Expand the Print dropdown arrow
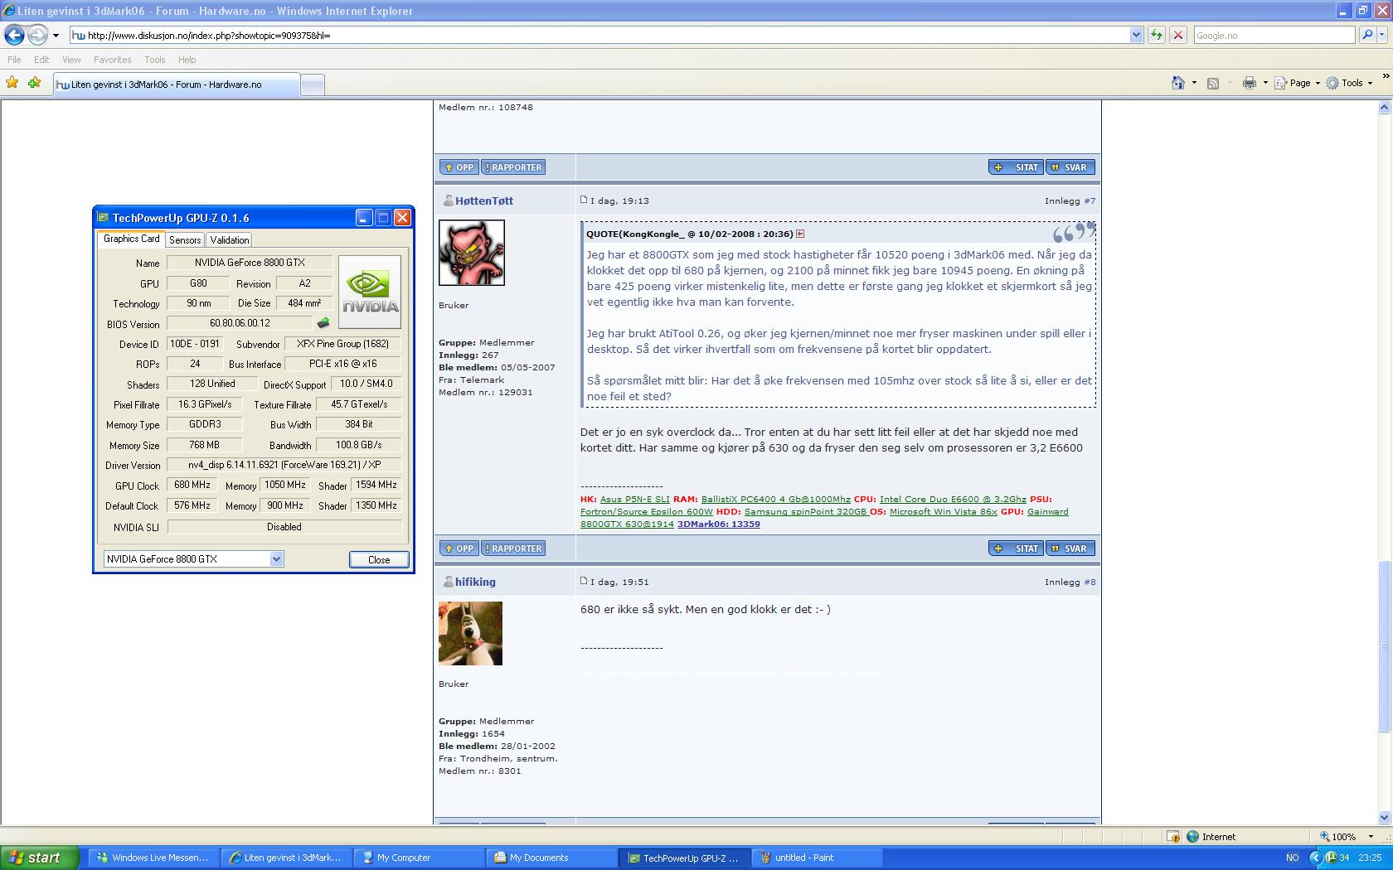This screenshot has width=1393, height=870. point(1265,83)
